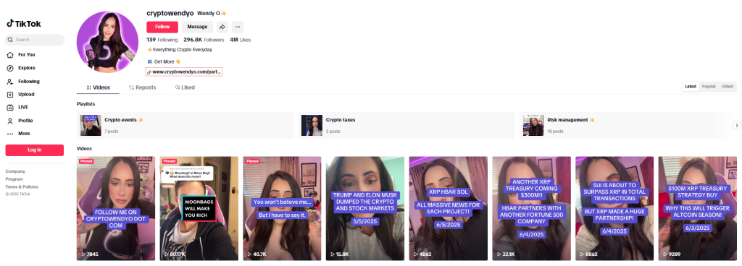The height and width of the screenshot is (266, 742).
Task: Sort videos by Popular
Action: (709, 87)
